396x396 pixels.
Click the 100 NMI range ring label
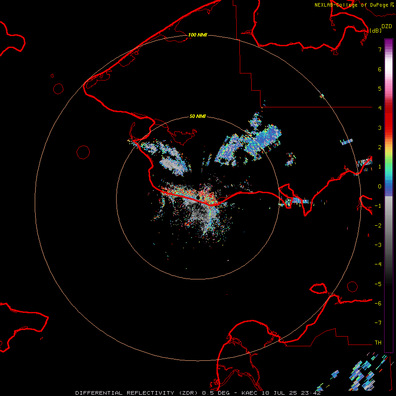(198, 35)
